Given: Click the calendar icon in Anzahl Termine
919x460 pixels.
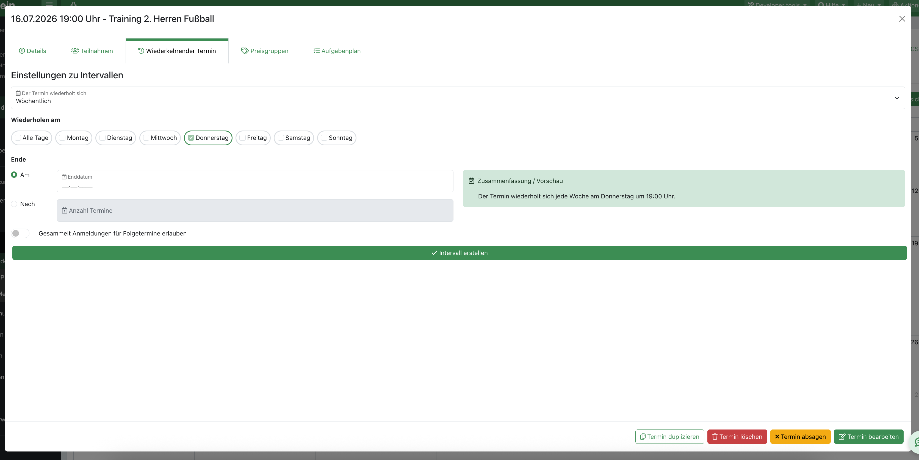Looking at the screenshot, I should pos(65,211).
